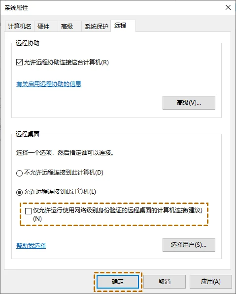Close the 系统属性 dialog window
This screenshot has width=236, height=294.
pyautogui.click(x=228, y=7)
